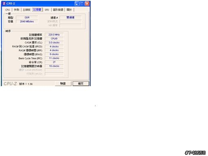Switch to the SPD tab

[x=47, y=10]
